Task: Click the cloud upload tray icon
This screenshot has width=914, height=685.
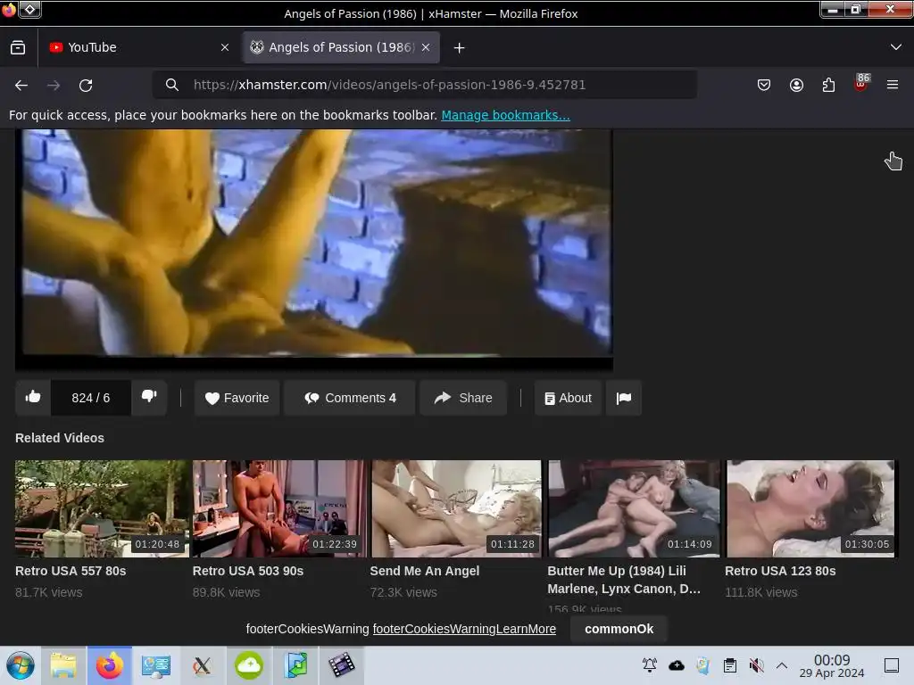Action: (677, 665)
